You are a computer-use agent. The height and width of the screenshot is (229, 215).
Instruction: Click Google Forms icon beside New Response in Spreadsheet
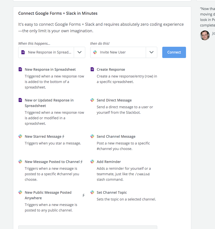tap(20, 69)
